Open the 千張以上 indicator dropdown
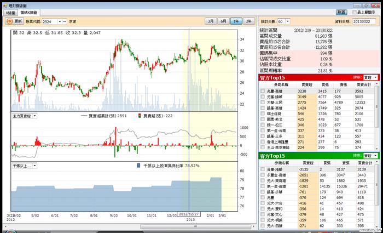This screenshot has height=233, width=383. pos(34,166)
